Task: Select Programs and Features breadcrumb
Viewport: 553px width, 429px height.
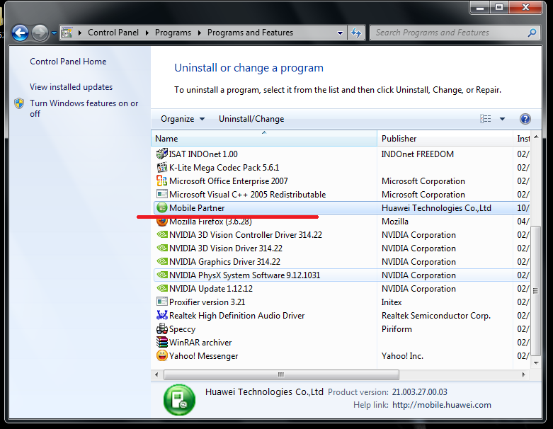Action: (x=250, y=33)
